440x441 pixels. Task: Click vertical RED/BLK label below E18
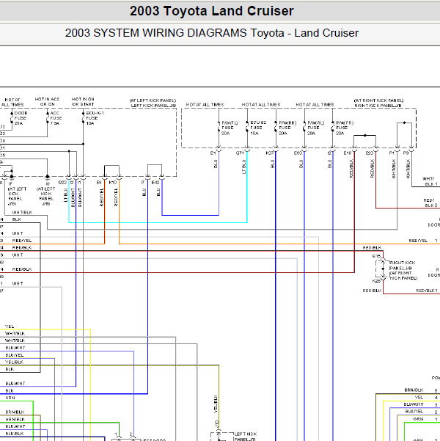click(x=351, y=169)
